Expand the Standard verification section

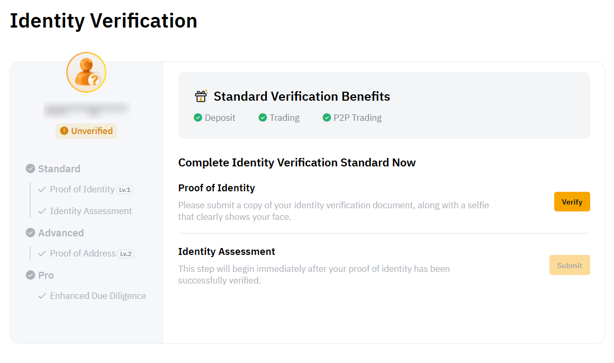point(59,169)
